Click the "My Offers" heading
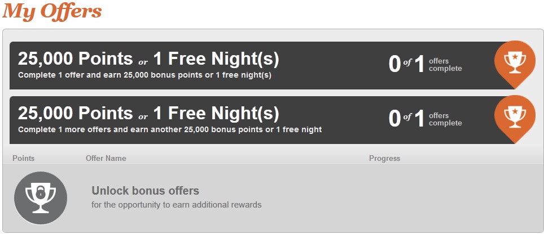The image size is (544, 234). pyautogui.click(x=52, y=11)
